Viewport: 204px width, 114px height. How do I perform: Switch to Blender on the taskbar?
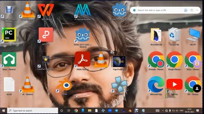pyautogui.click(x=130, y=111)
